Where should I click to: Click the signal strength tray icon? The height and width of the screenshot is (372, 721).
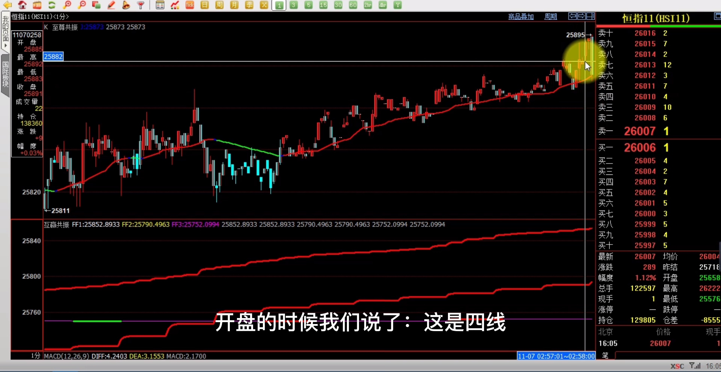(x=695, y=366)
